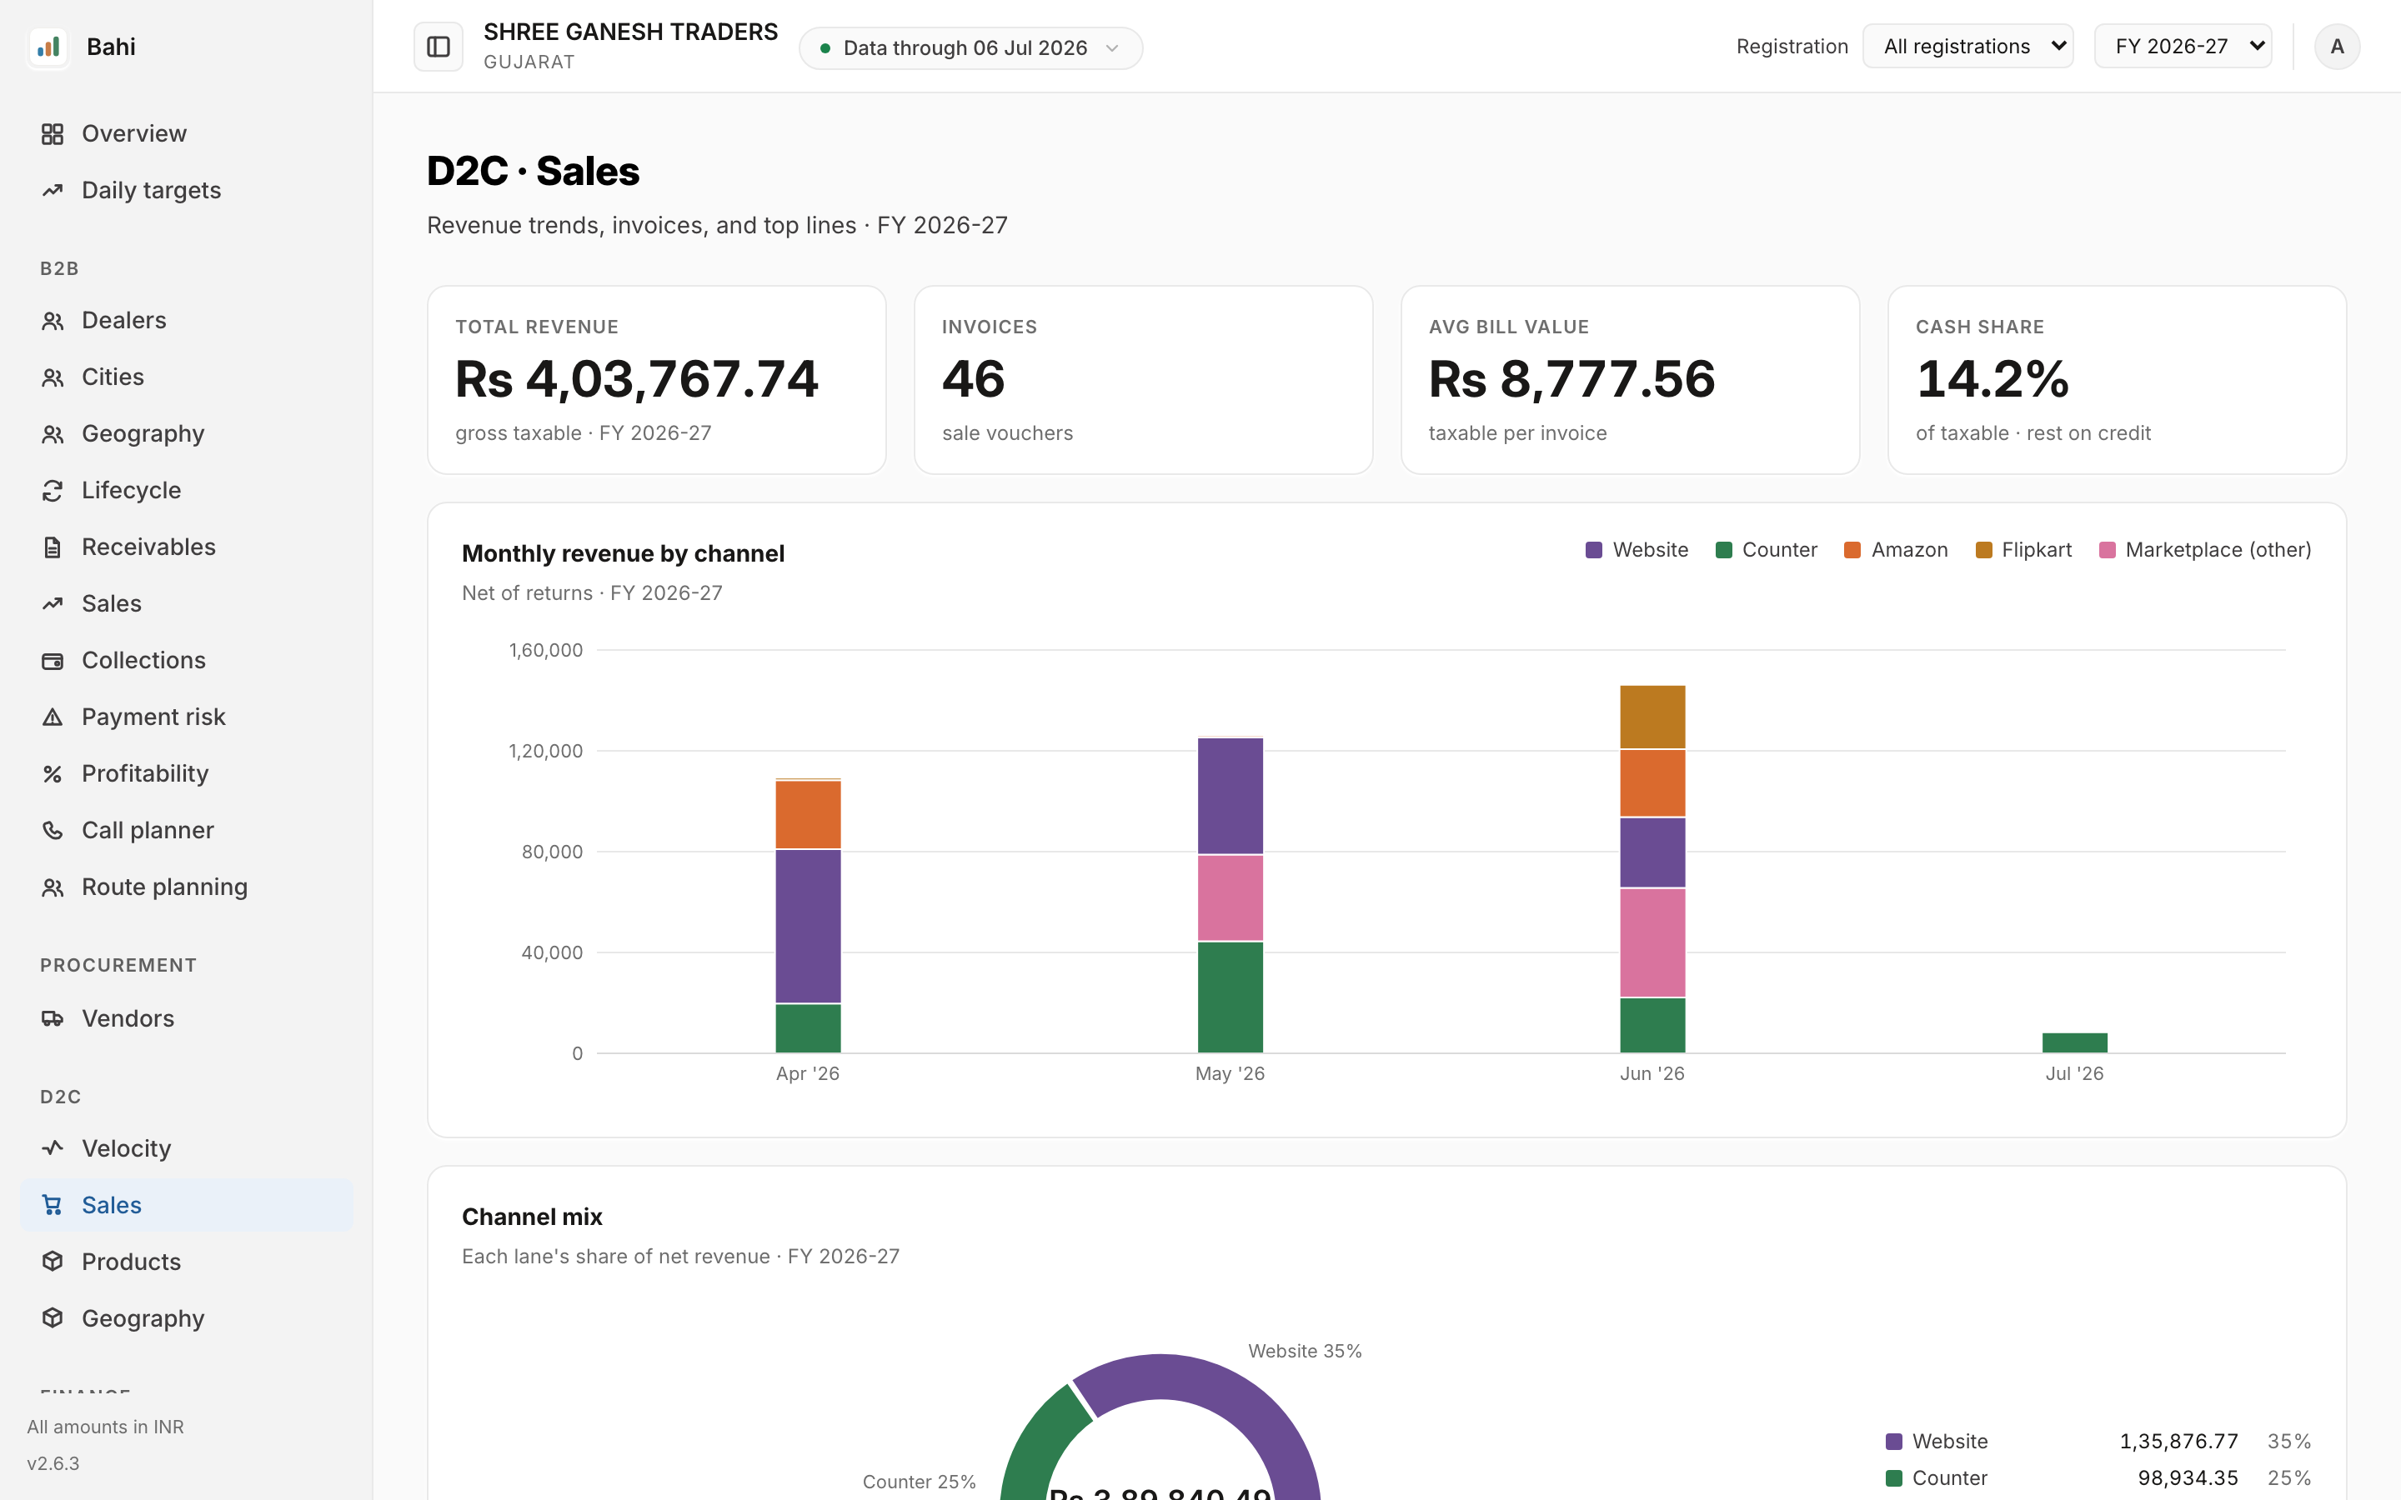Click the All amounts in INR note
Viewport: 2401px width, 1500px height.
coord(105,1427)
